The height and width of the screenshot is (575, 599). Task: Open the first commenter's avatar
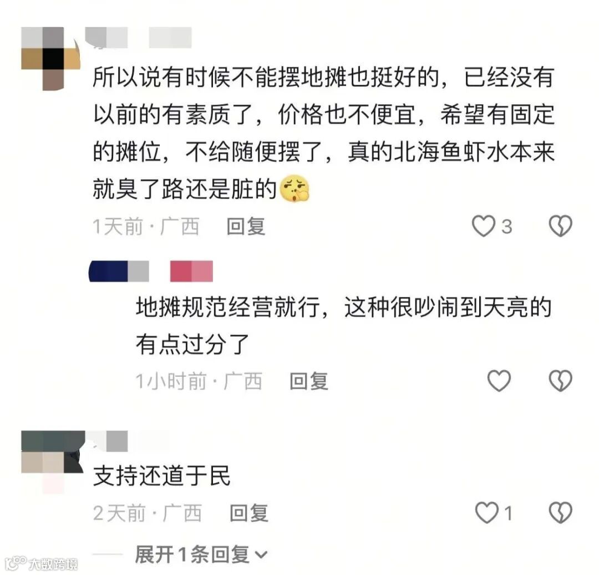point(49,58)
